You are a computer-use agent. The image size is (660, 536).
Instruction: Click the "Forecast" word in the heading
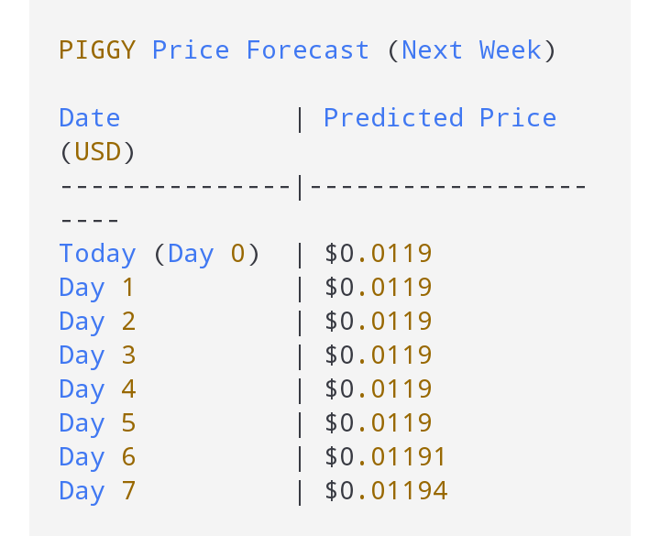(307, 49)
